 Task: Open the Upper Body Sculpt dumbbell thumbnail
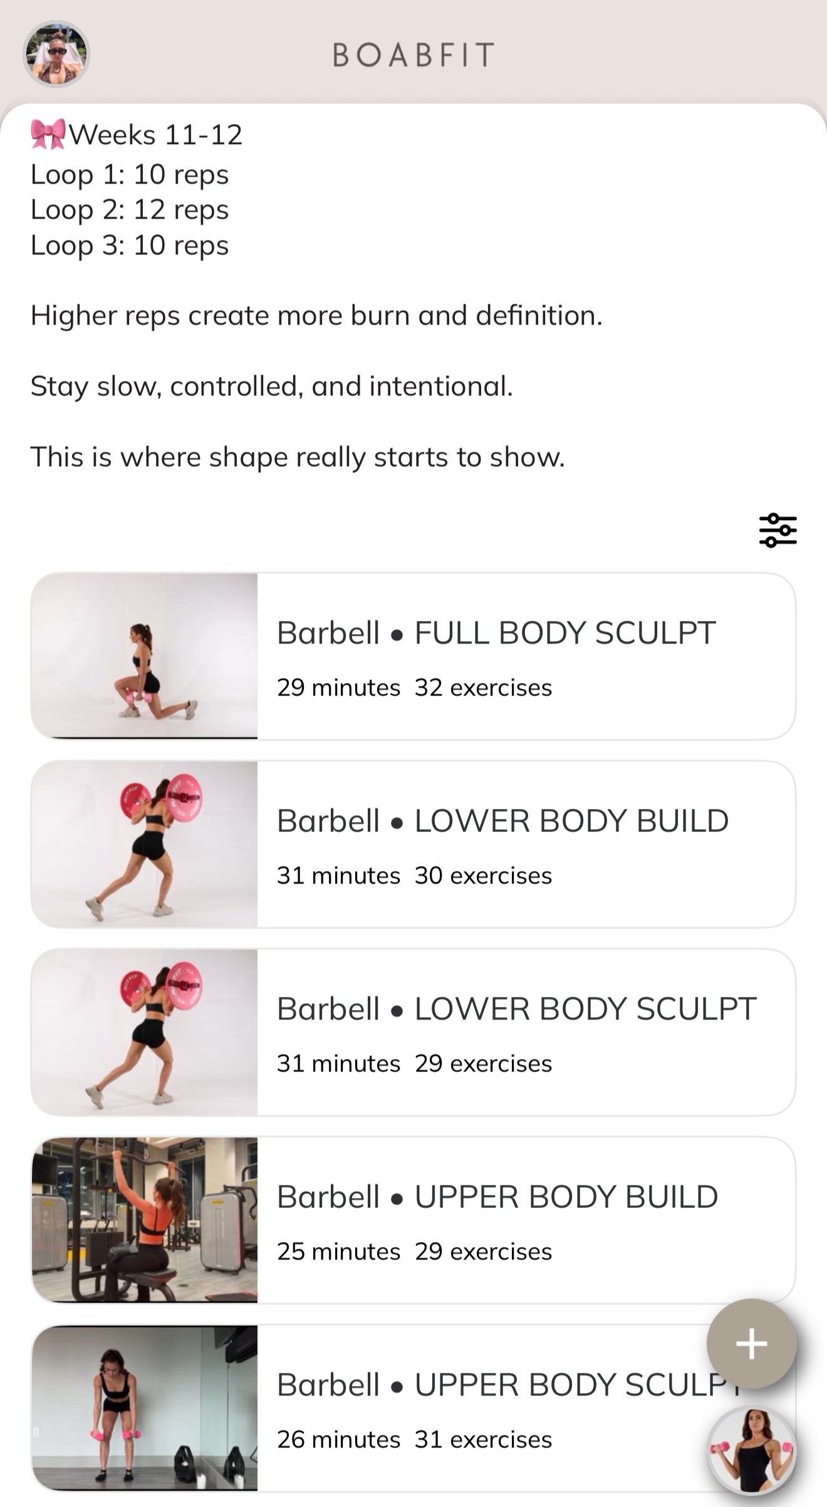145,1408
